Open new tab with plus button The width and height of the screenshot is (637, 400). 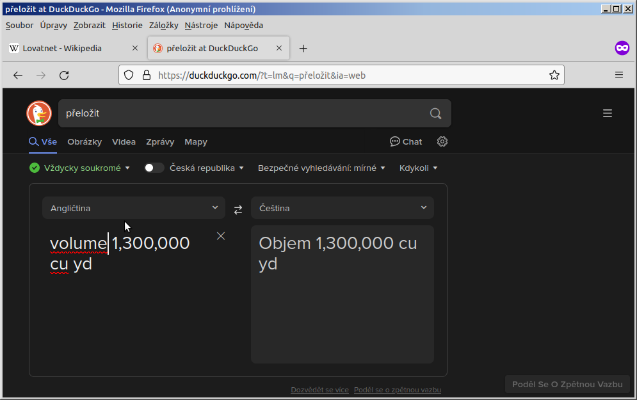pyautogui.click(x=303, y=48)
